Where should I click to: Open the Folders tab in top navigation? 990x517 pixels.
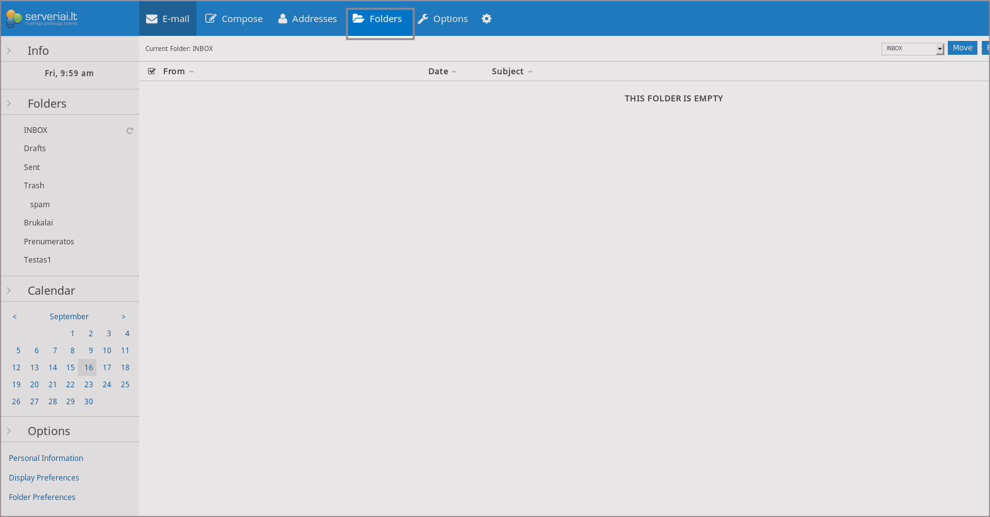click(378, 19)
